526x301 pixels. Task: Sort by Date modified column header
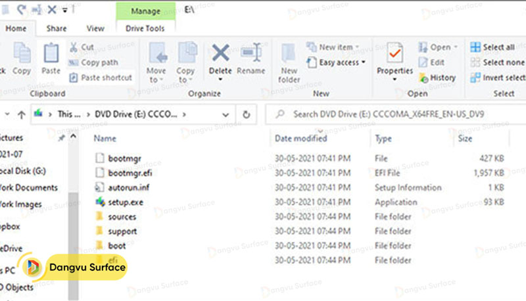coord(301,139)
